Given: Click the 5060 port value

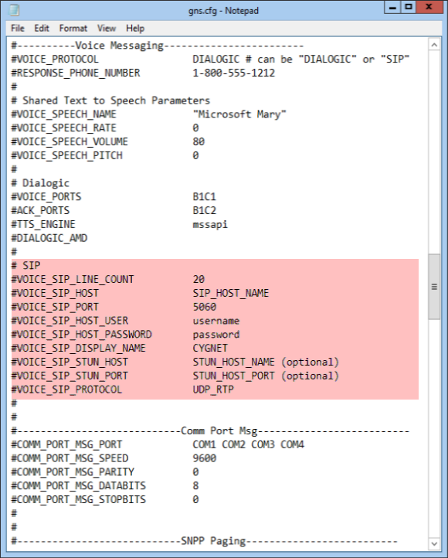Looking at the screenshot, I should [204, 307].
